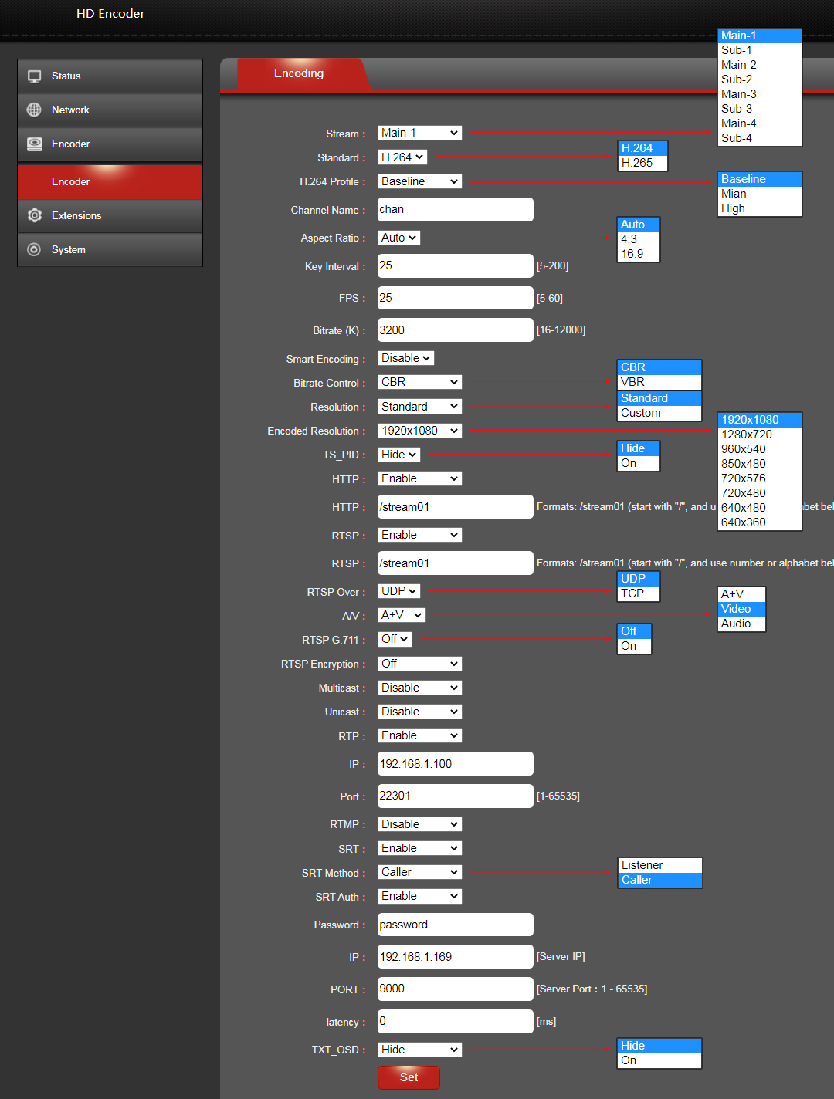Screen dimensions: 834x1099
Task: Open the Status panel via monitor icon
Action: click(x=34, y=76)
